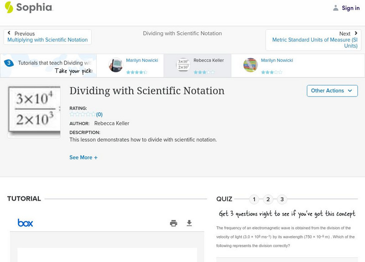Click the download icon in Box viewer
Image resolution: width=365 pixels, height=262 pixels.
tap(189, 223)
